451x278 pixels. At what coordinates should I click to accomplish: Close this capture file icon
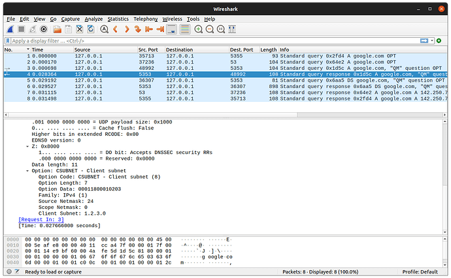point(79,29)
